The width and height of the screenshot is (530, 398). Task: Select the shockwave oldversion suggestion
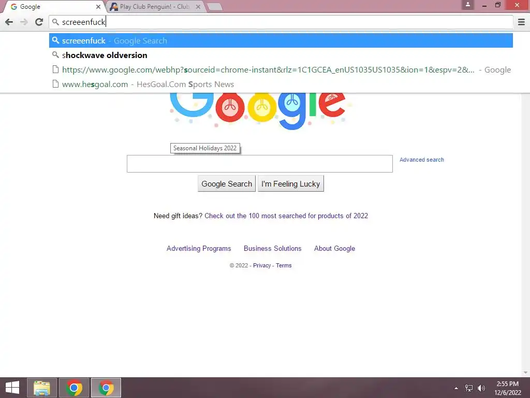(x=281, y=55)
